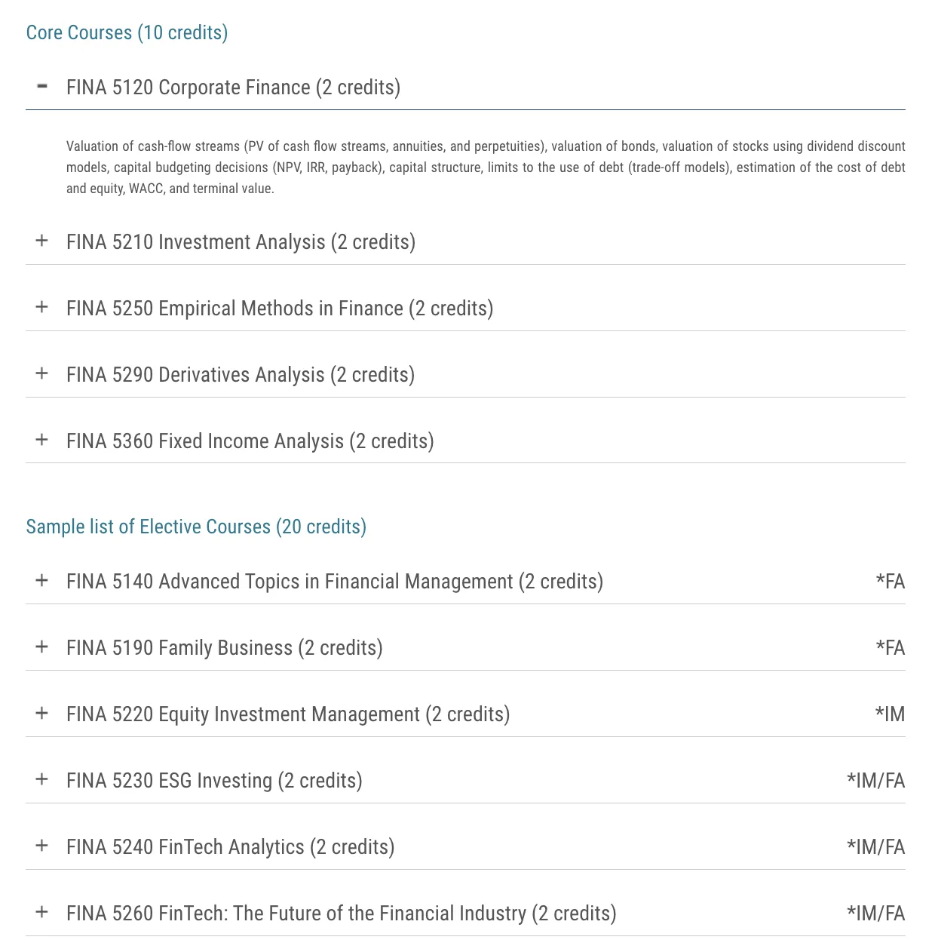The height and width of the screenshot is (946, 935).
Task: Click plus icon beside FINA 5240 FinTech Analytics
Action: point(42,846)
